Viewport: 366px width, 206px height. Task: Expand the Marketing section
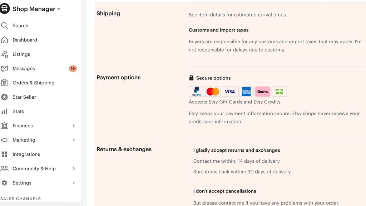[74, 140]
